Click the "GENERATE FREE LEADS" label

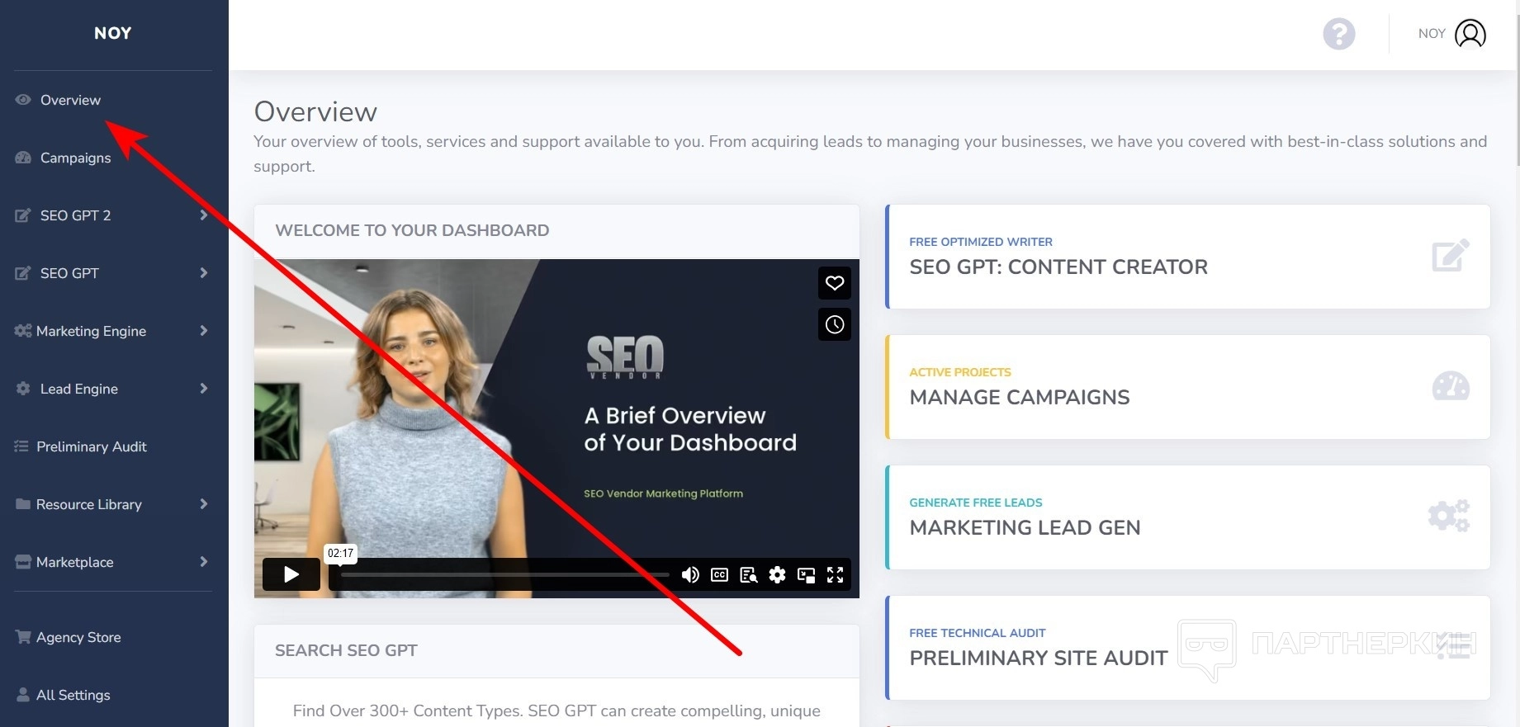click(976, 503)
